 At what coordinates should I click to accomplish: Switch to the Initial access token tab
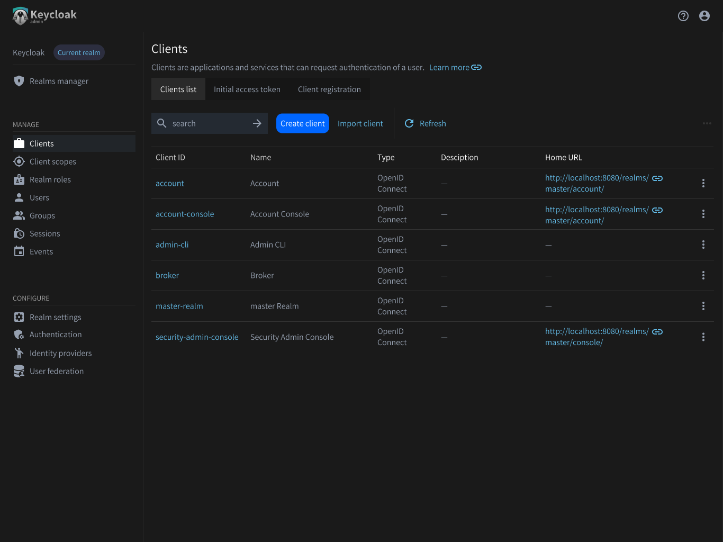point(247,89)
